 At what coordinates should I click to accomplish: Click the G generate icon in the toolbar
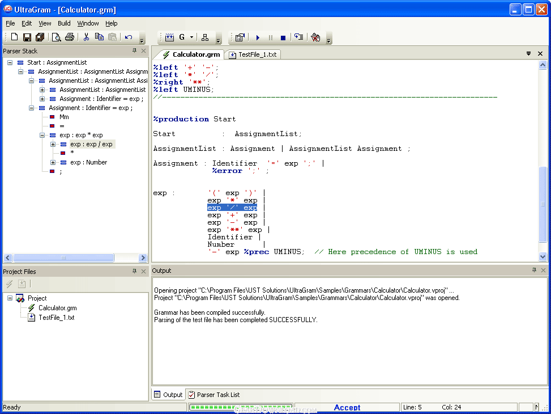click(182, 37)
